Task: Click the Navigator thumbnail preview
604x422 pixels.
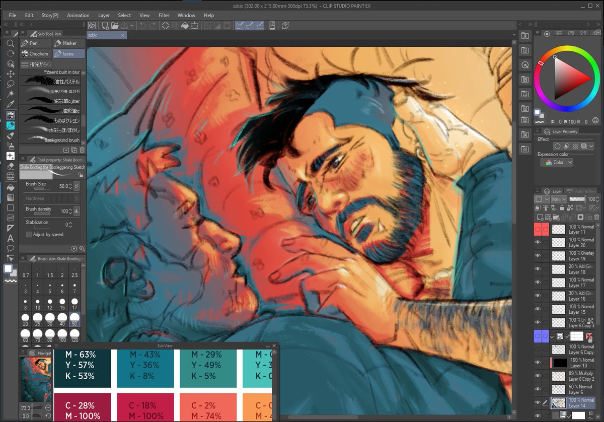Action: pyautogui.click(x=35, y=378)
